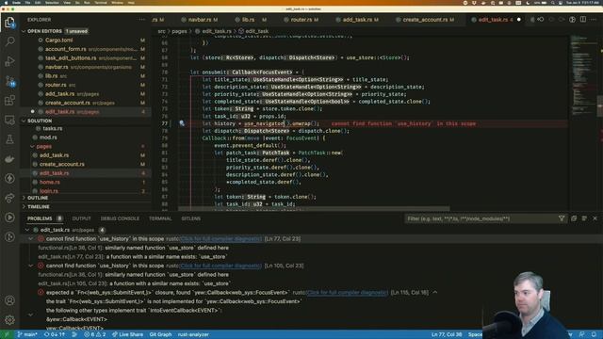Switch to the Problems panel tab
Viewport: 603px width, 339px height.
40,218
